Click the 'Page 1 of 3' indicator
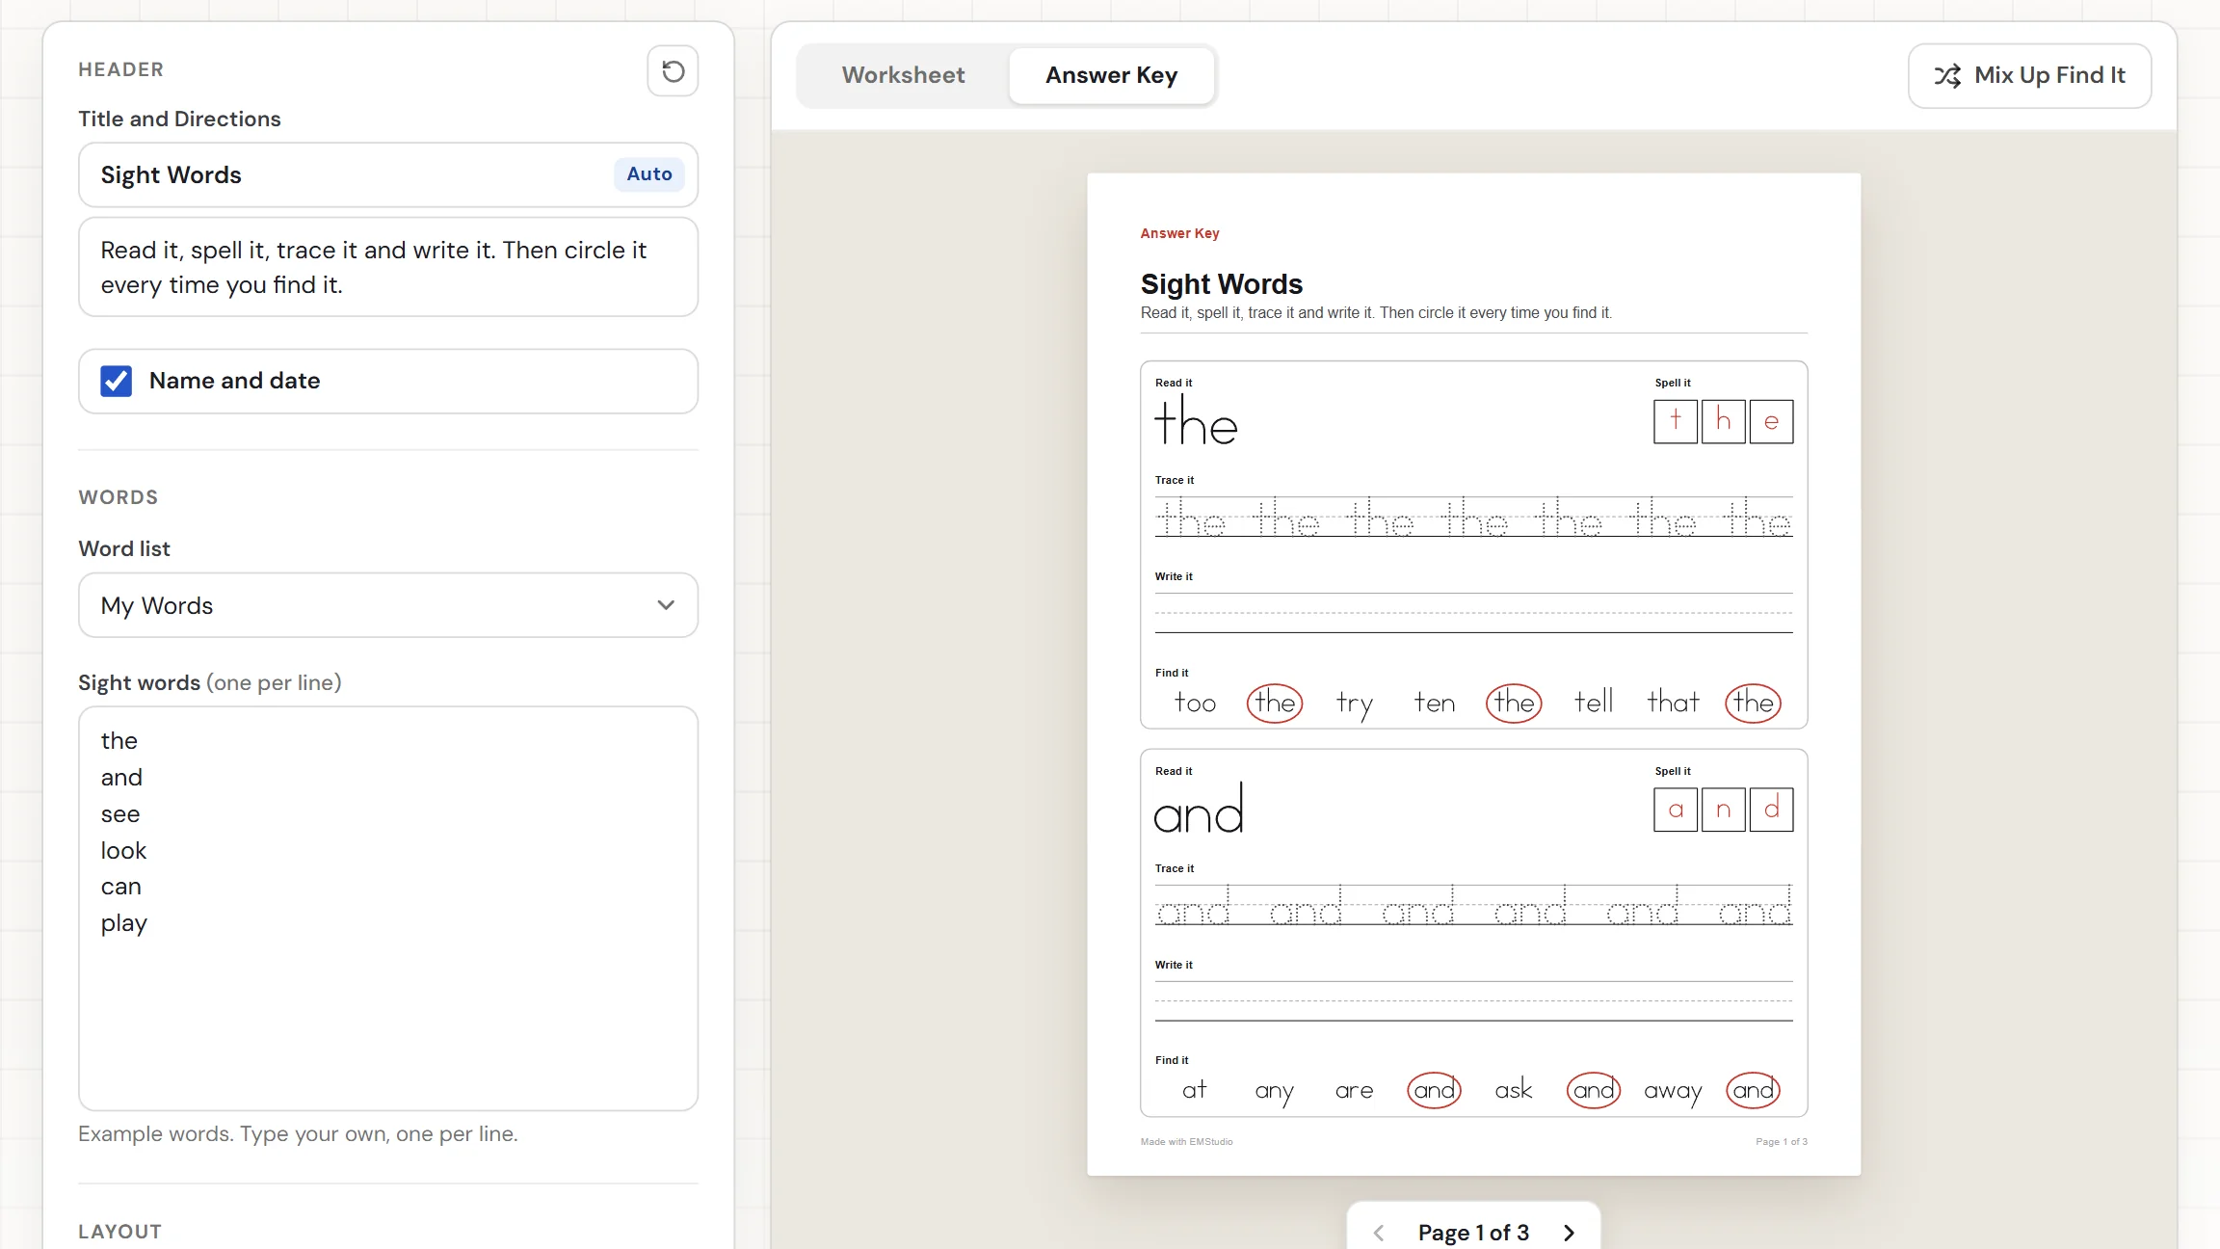This screenshot has height=1249, width=2220. point(1473,1233)
